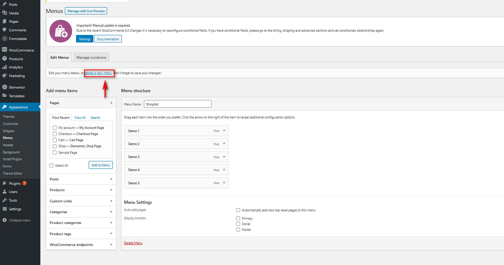Click the Pages icon in sidebar
Image resolution: width=504 pixels, height=265 pixels.
4,22
